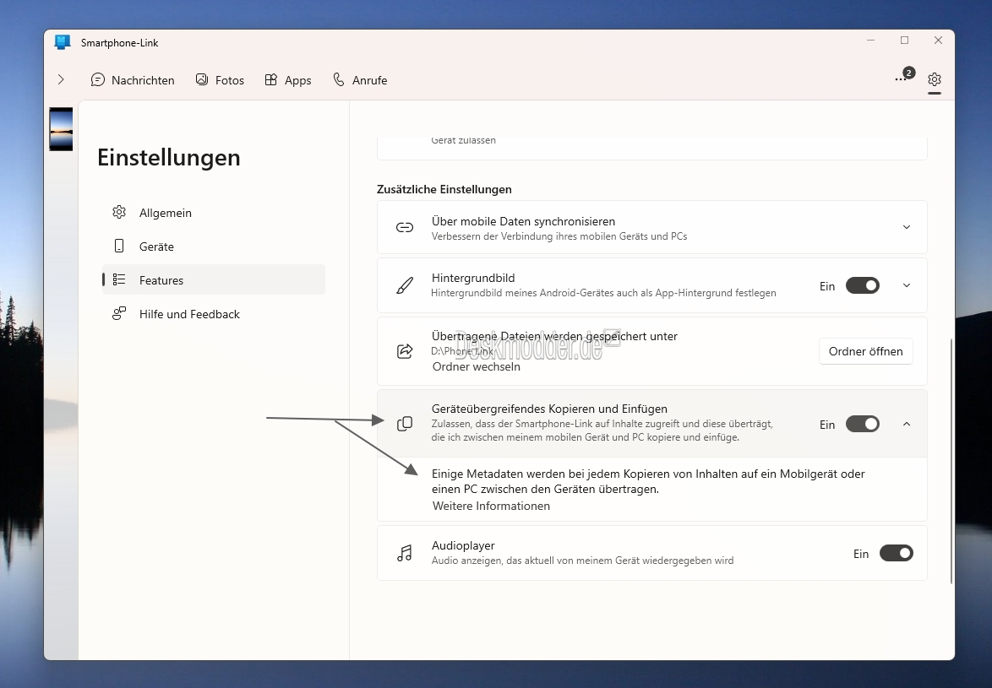Click the music note Audioplayer icon

point(405,554)
